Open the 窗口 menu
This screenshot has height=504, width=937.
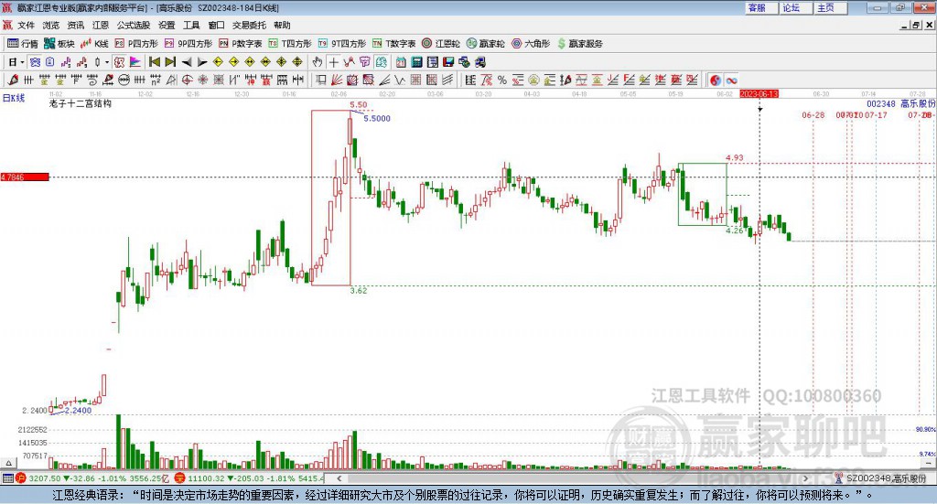tap(216, 25)
